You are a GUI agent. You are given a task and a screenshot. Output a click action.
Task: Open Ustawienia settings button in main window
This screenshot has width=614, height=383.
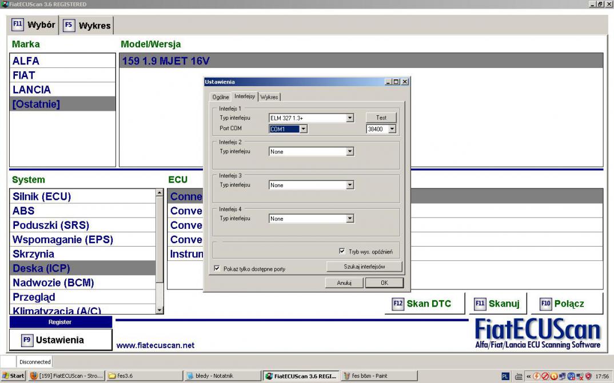coord(61,340)
